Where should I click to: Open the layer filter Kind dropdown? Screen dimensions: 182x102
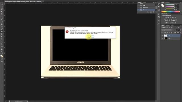coord(165,27)
